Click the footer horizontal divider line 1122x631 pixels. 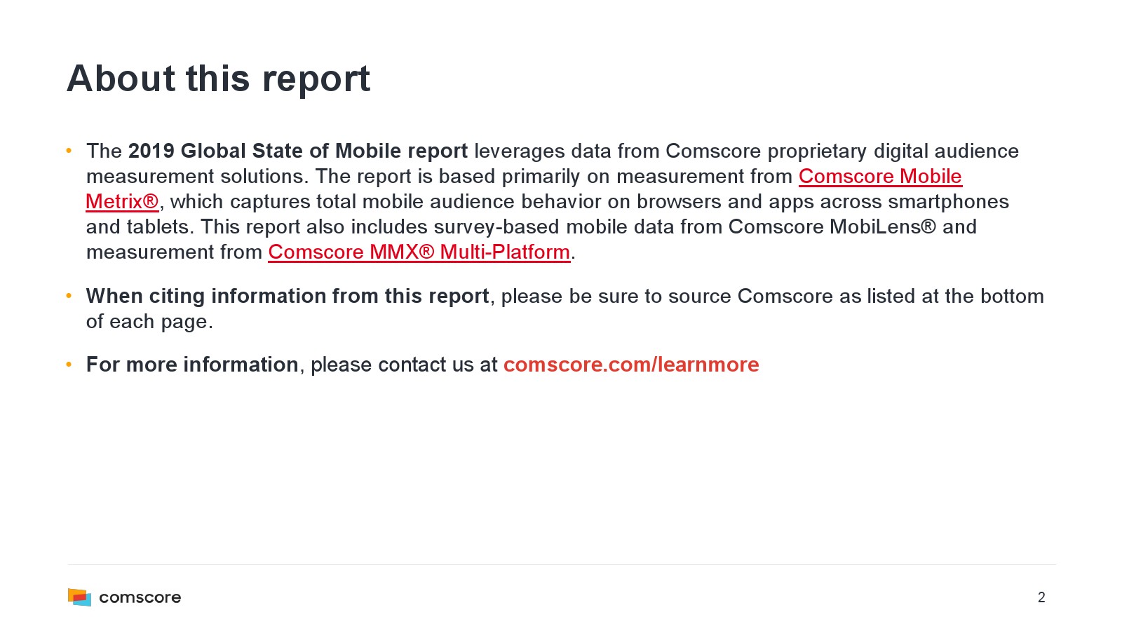pos(561,564)
